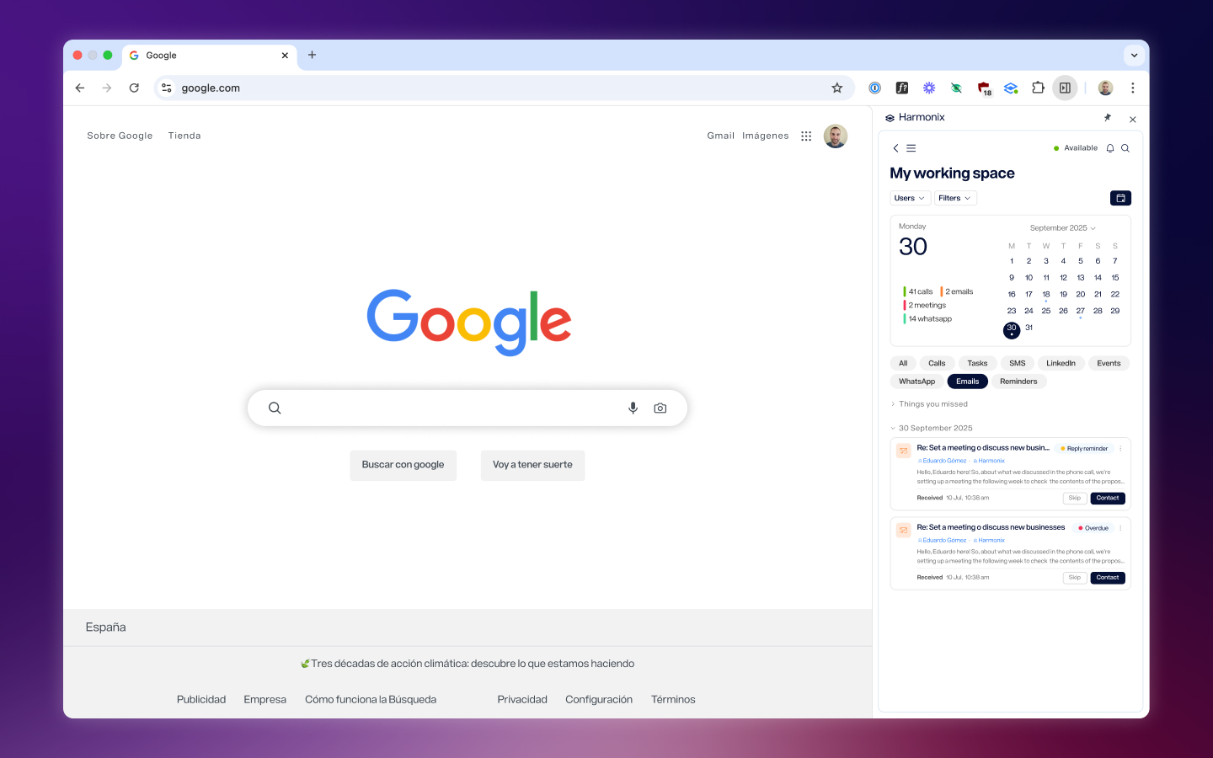
Task: Collapse the '30 September 2025' section
Action: point(932,429)
